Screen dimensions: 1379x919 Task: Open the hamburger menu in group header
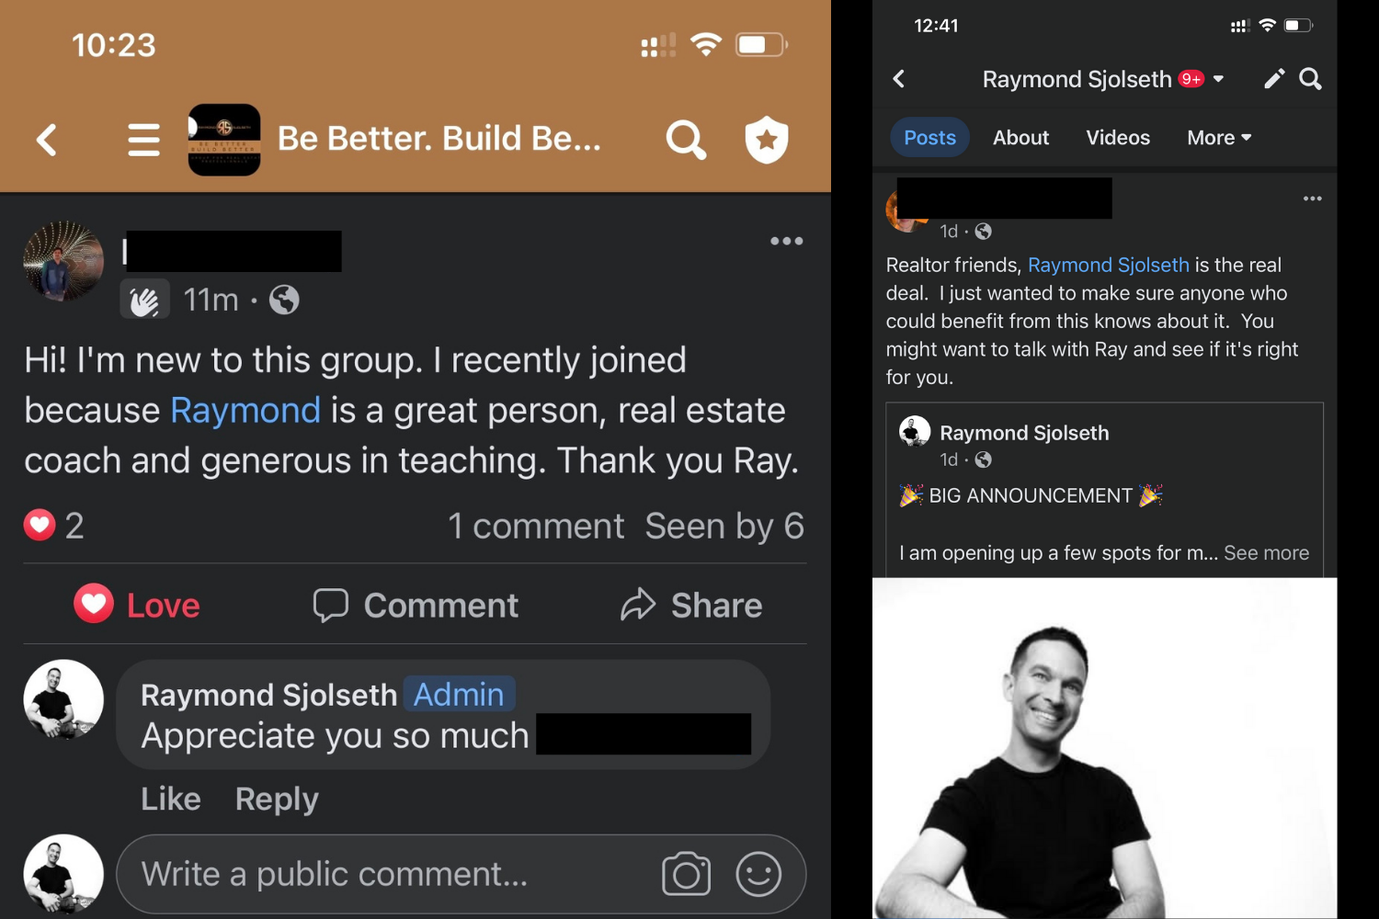click(x=143, y=140)
